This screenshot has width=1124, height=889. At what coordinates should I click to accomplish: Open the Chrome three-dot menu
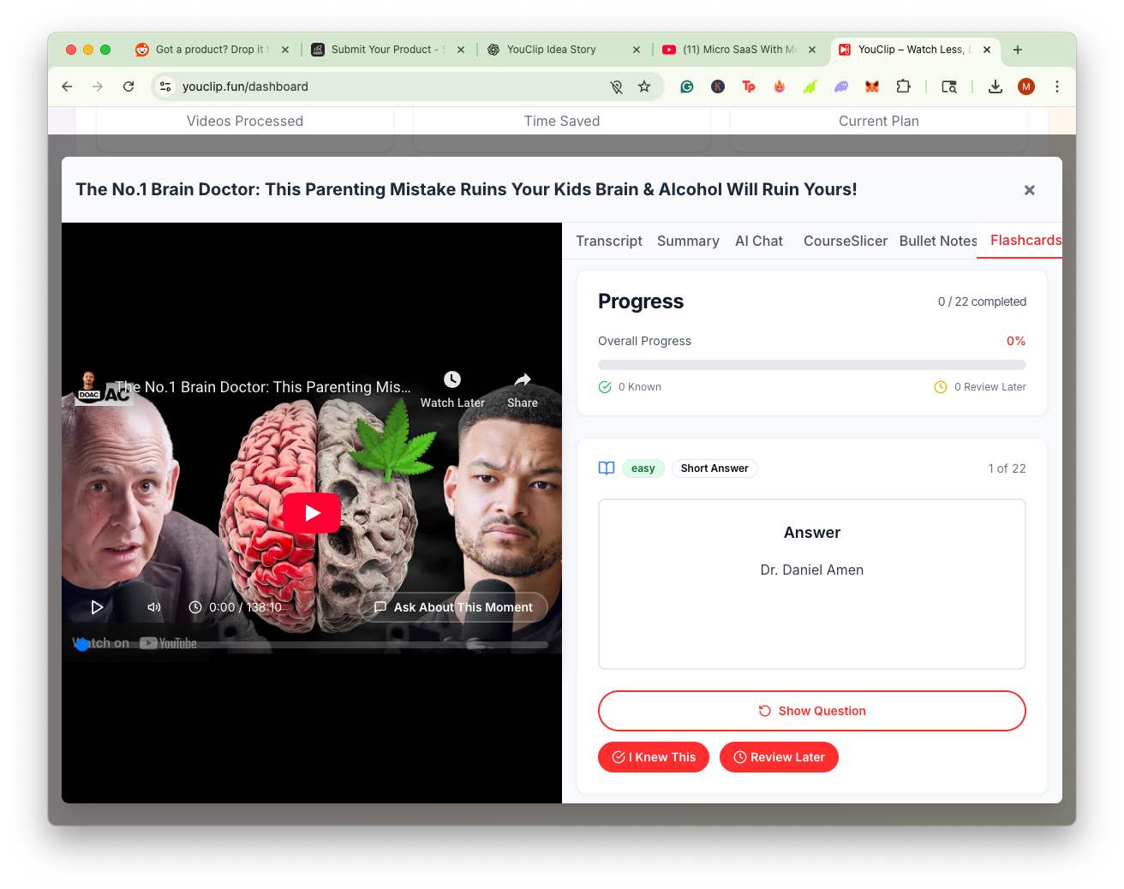tap(1057, 87)
